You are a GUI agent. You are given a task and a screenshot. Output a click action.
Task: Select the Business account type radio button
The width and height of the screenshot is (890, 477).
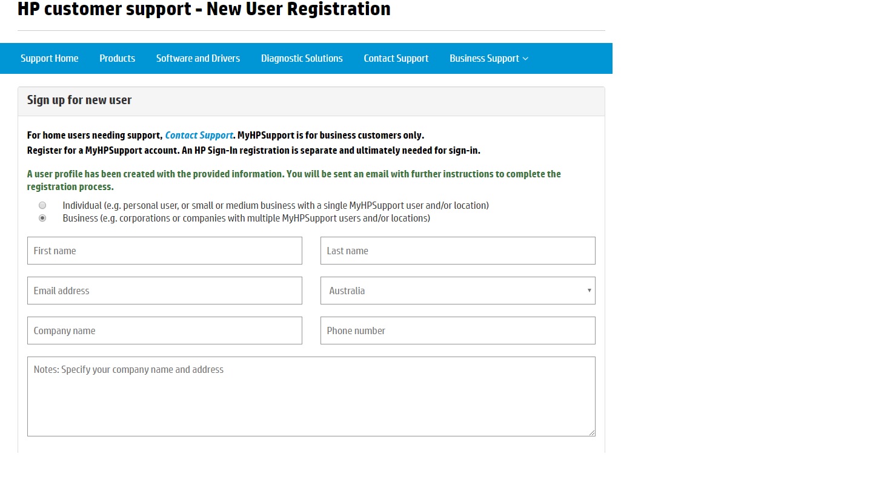click(42, 218)
